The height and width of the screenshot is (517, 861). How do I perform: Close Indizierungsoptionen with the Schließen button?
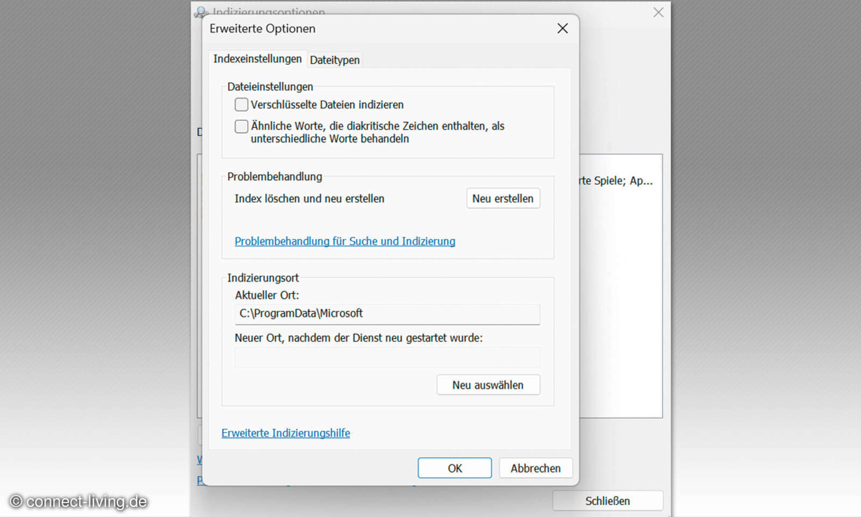click(608, 500)
